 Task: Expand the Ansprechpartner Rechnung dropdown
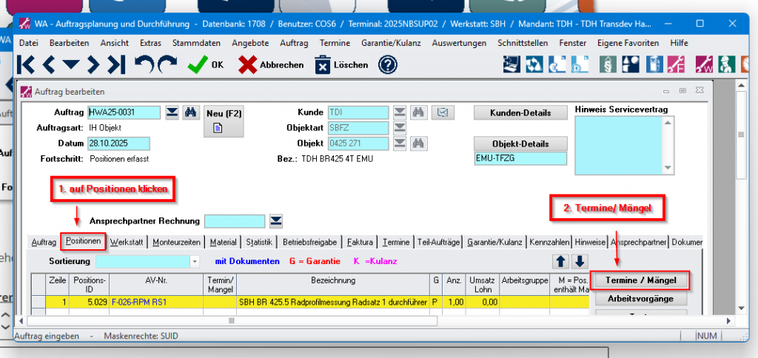click(276, 220)
